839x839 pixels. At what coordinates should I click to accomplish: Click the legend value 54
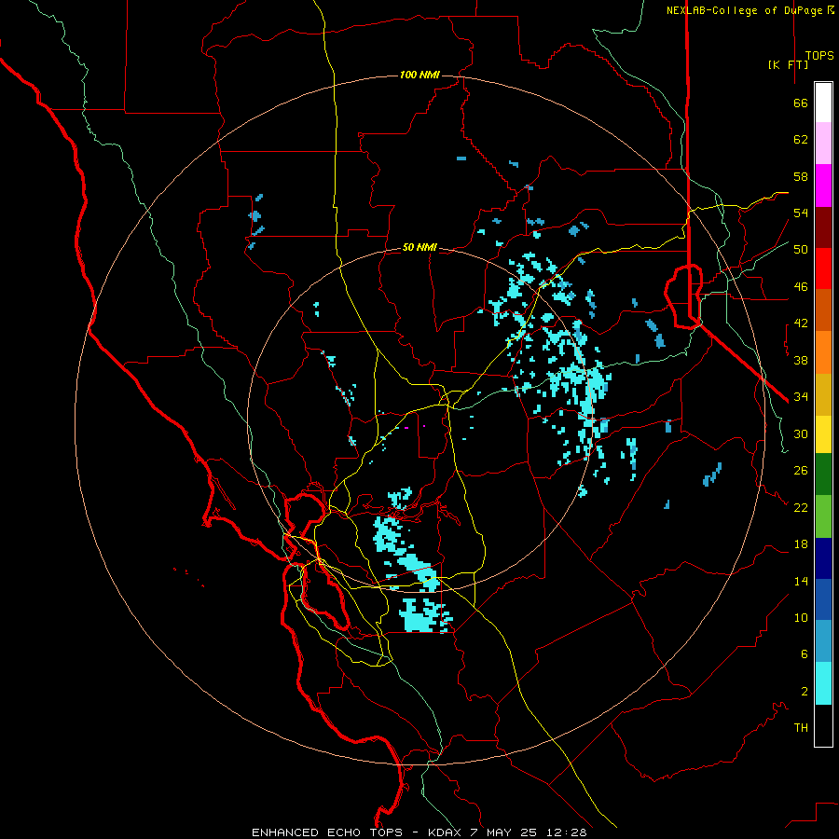[801, 213]
